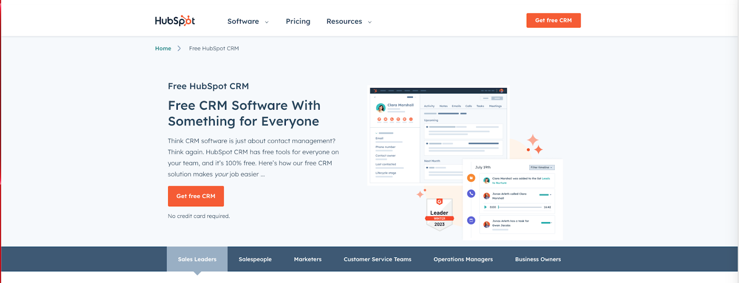Click the breadcrumb chevron after Home
The height and width of the screenshot is (283, 739).
click(x=179, y=48)
